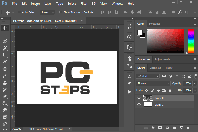Open the Auto-Select Layer dropdown

tap(47, 12)
